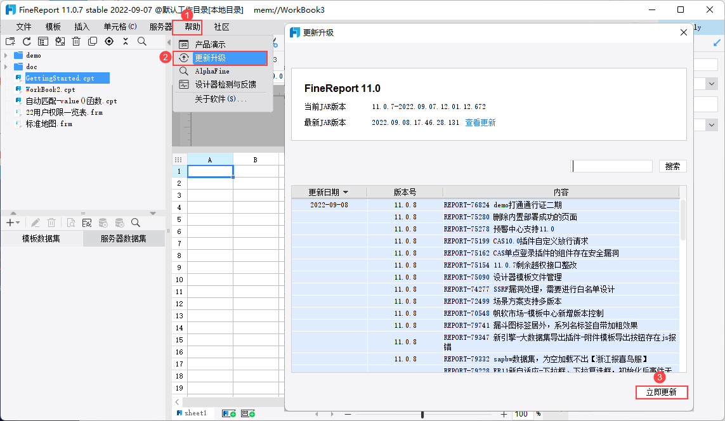The height and width of the screenshot is (421, 725).
Task: Click the panel collapse up arrow above datasets
Action: click(x=13, y=213)
